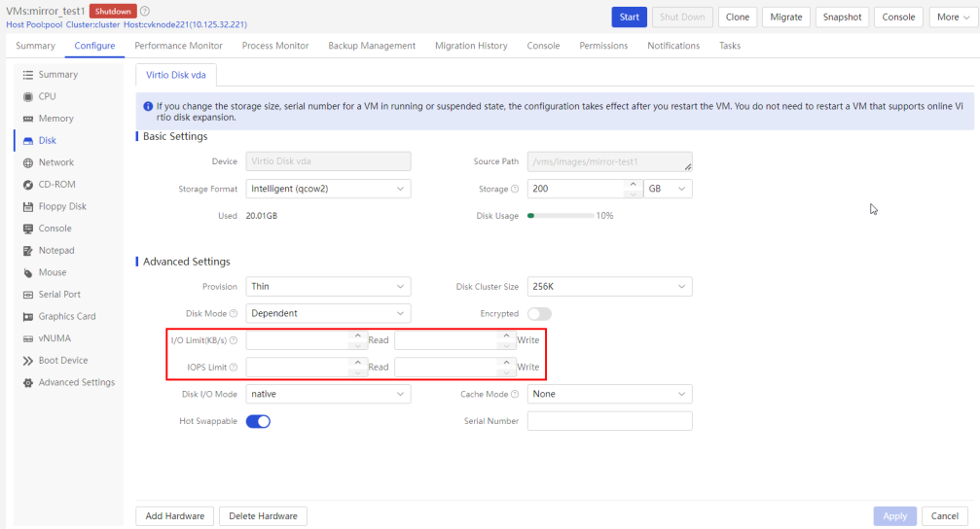Viewport: 980px width, 529px height.
Task: Open the Disk I/O Mode dropdown
Action: [x=328, y=394]
